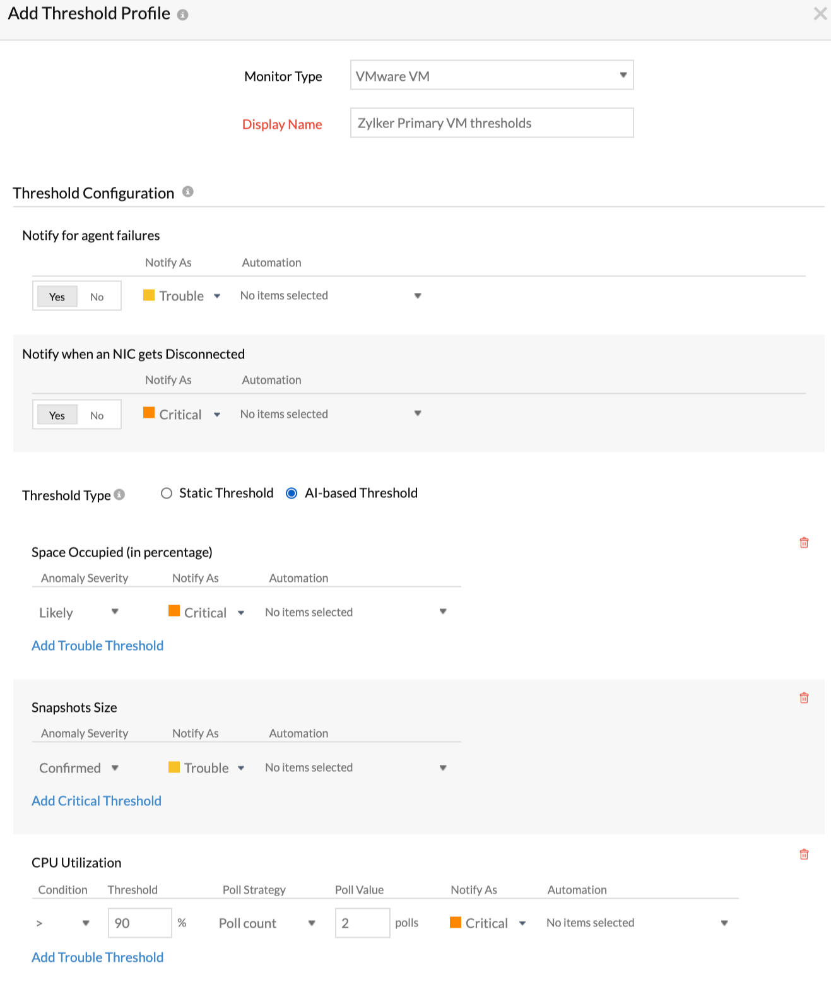
Task: Close the Add Threshold Profile dialog
Action: (x=820, y=14)
